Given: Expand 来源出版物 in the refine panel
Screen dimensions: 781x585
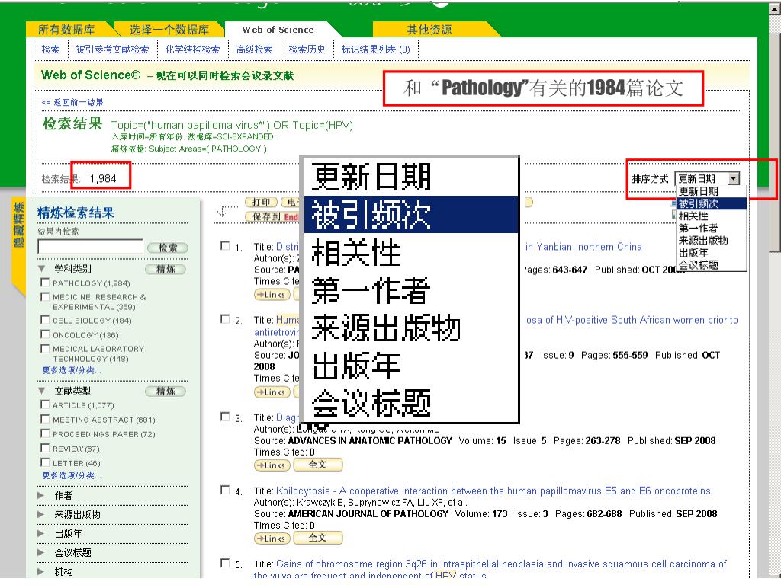Looking at the screenshot, I should [x=41, y=514].
